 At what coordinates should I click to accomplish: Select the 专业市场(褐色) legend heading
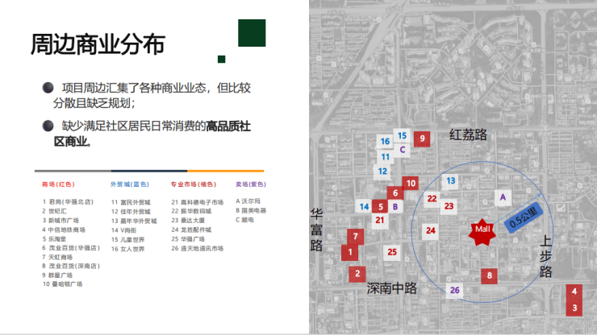pyautogui.click(x=193, y=184)
